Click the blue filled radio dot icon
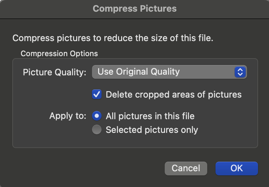This screenshot has width=269, height=187. coord(97,116)
